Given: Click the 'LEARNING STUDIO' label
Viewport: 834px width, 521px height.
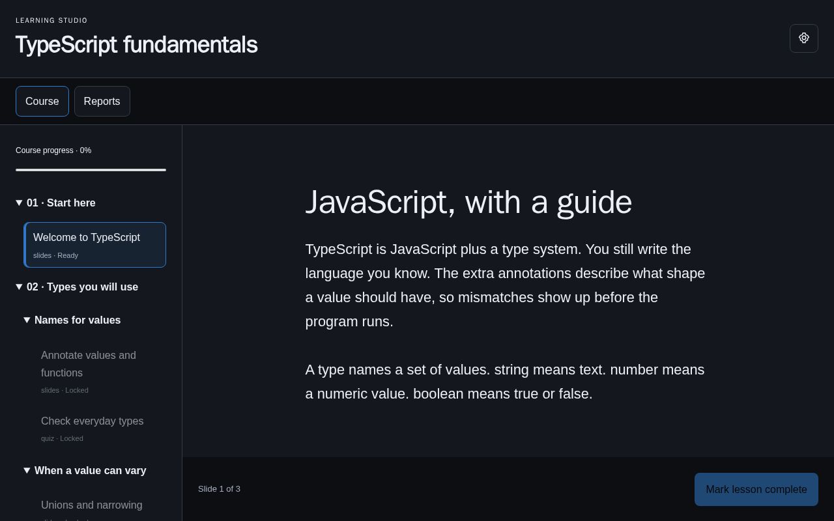Looking at the screenshot, I should (x=51, y=21).
